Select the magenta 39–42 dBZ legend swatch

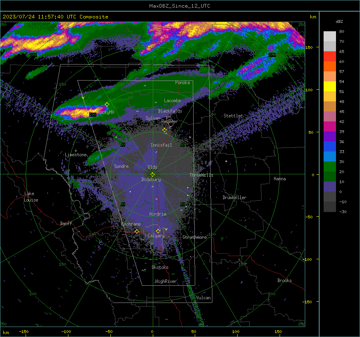pos(330,126)
